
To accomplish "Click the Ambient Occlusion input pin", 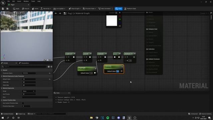I will coord(147,59).
